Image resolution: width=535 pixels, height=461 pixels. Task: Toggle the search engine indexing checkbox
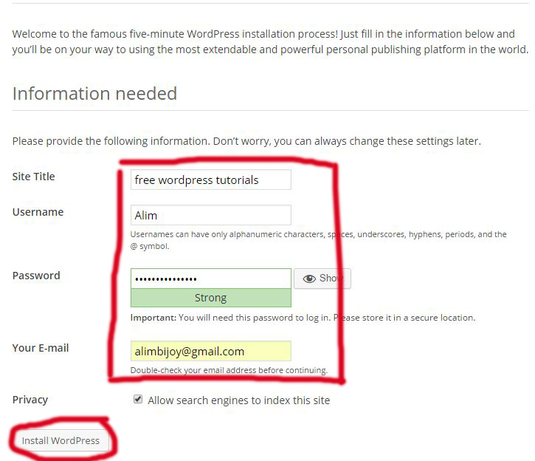point(138,400)
